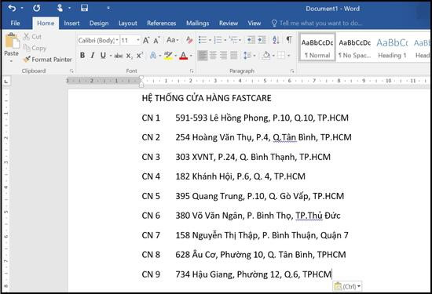This screenshot has width=432, height=294.
Task: Toggle Bold formatting
Action: click(x=82, y=56)
